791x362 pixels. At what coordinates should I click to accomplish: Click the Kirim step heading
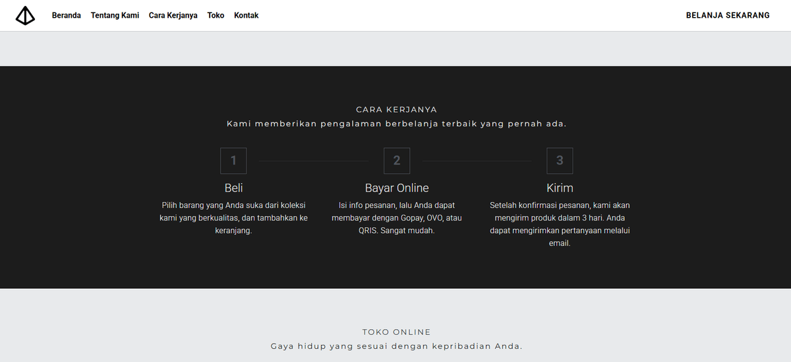coord(560,188)
